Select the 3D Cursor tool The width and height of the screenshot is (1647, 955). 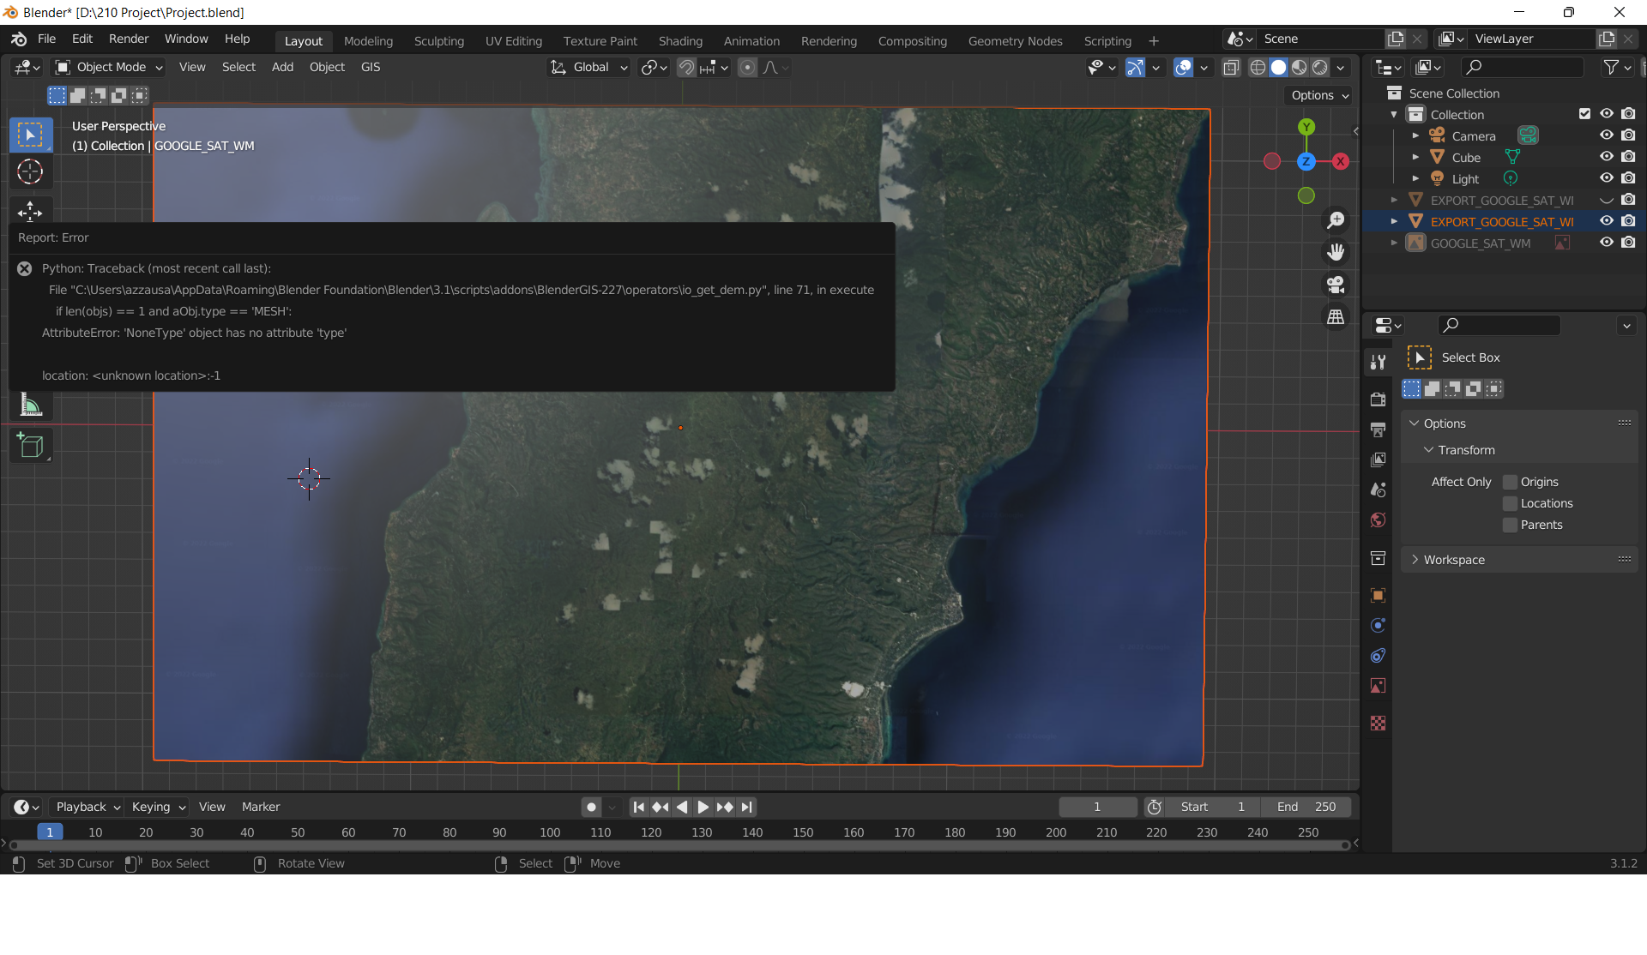click(x=30, y=172)
